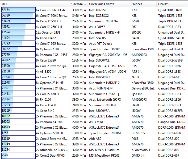
Task: Click the Dual DDR3-1866 memory cell
Action: pos(169,100)
